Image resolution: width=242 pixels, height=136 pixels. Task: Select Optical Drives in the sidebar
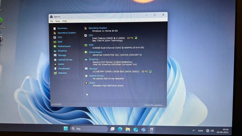(65, 59)
